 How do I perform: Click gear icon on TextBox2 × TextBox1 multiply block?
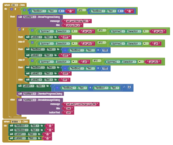(57, 88)
